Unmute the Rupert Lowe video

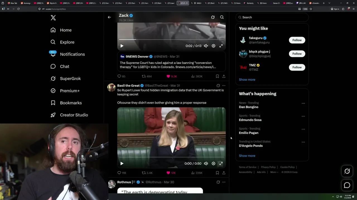pyautogui.click(x=206, y=164)
